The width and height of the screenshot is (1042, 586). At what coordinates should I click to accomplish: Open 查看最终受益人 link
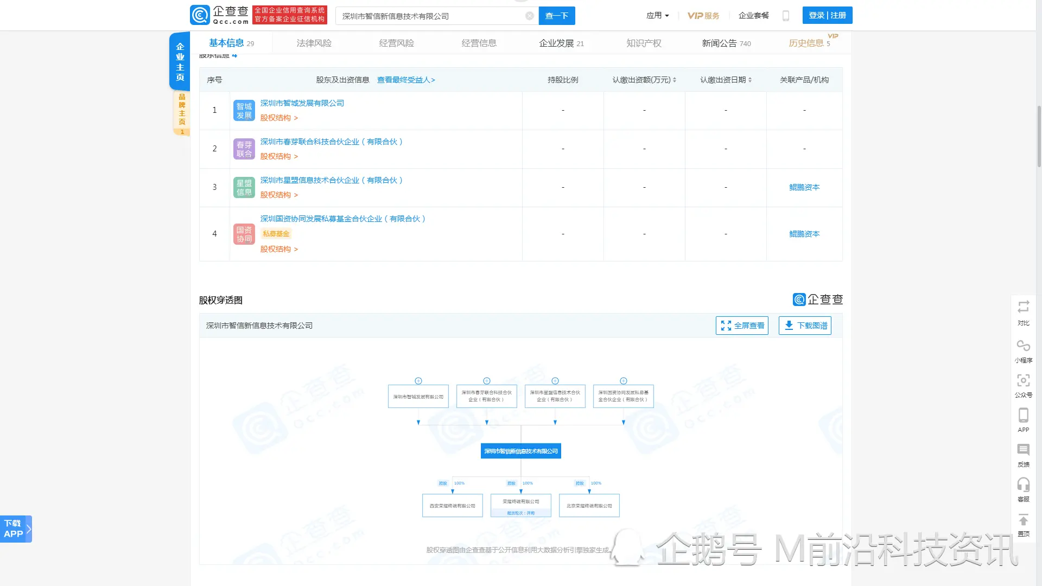pos(406,80)
